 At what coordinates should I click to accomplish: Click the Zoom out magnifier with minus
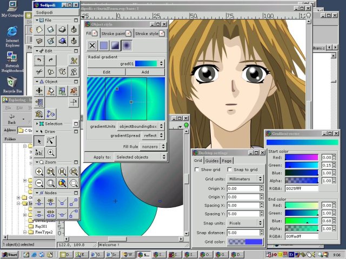(x=39, y=183)
